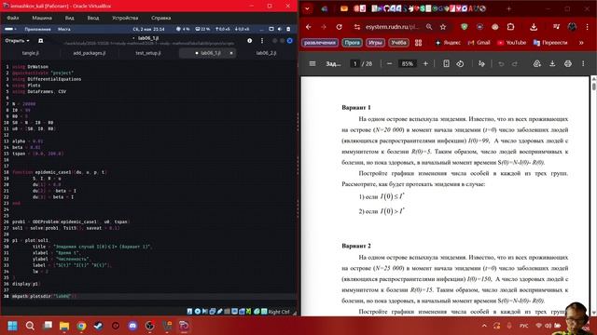
Task: Switch to the tangle.jl tab
Action: coord(31,53)
